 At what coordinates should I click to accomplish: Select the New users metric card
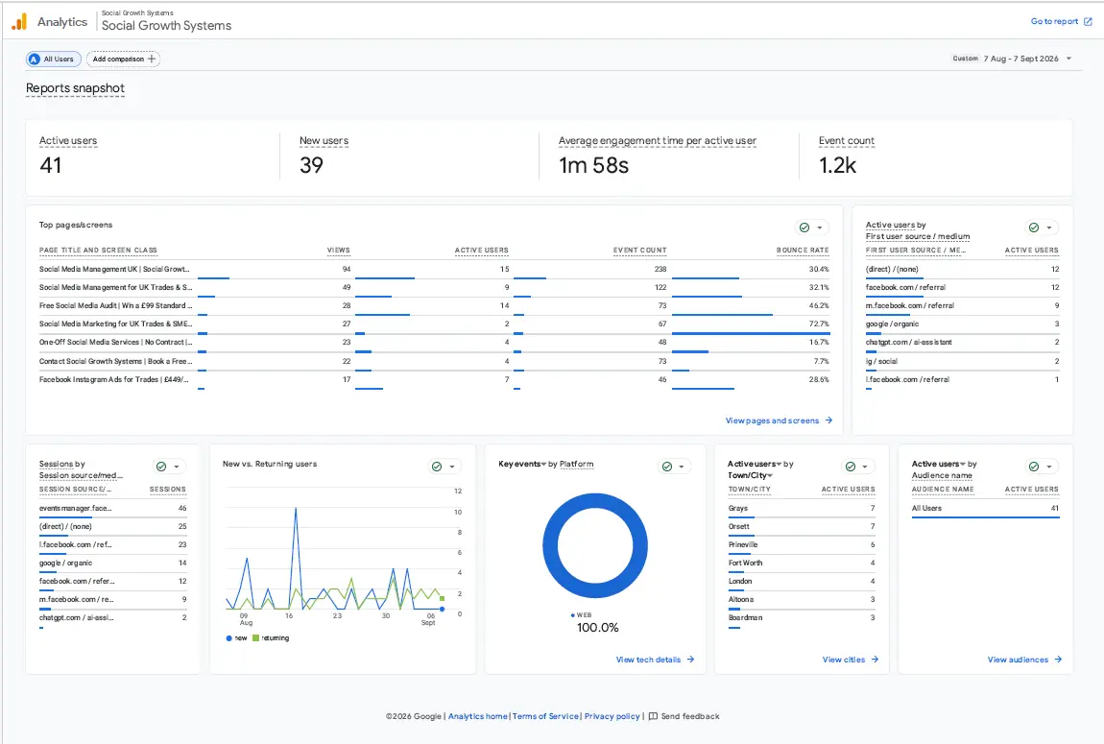click(x=409, y=156)
